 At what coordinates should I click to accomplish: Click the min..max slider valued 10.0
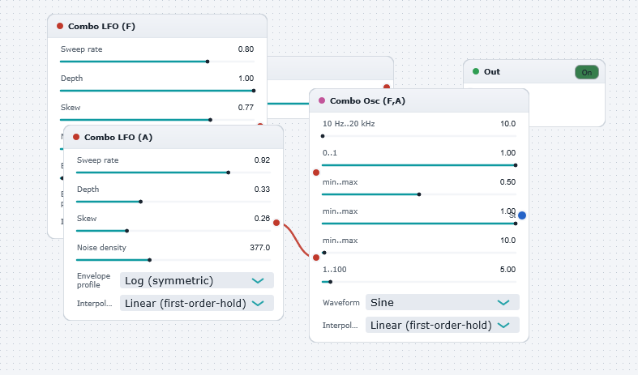pyautogui.click(x=419, y=253)
